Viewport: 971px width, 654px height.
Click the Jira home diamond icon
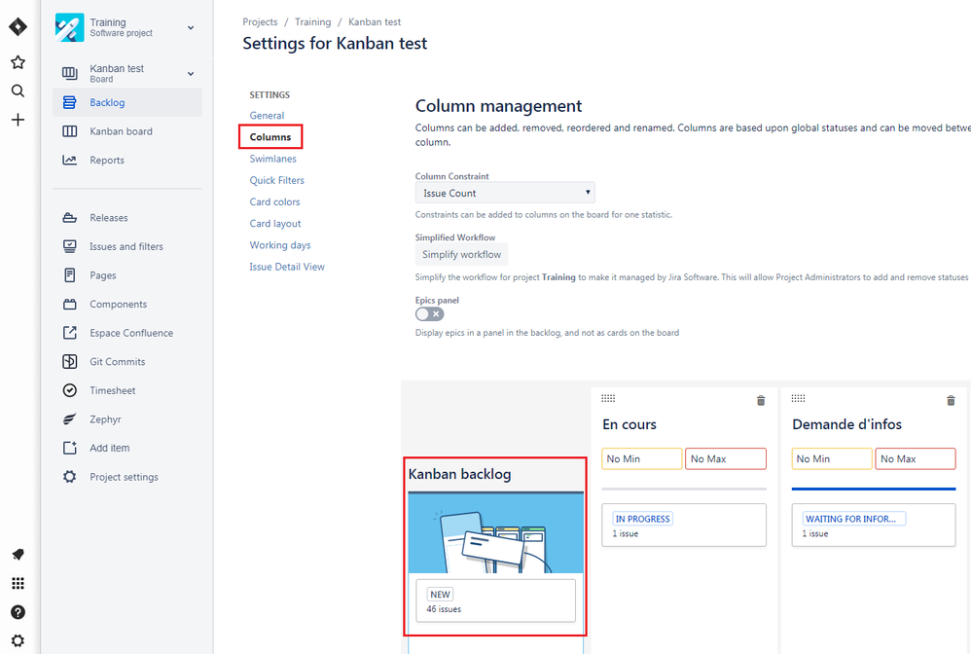click(18, 26)
